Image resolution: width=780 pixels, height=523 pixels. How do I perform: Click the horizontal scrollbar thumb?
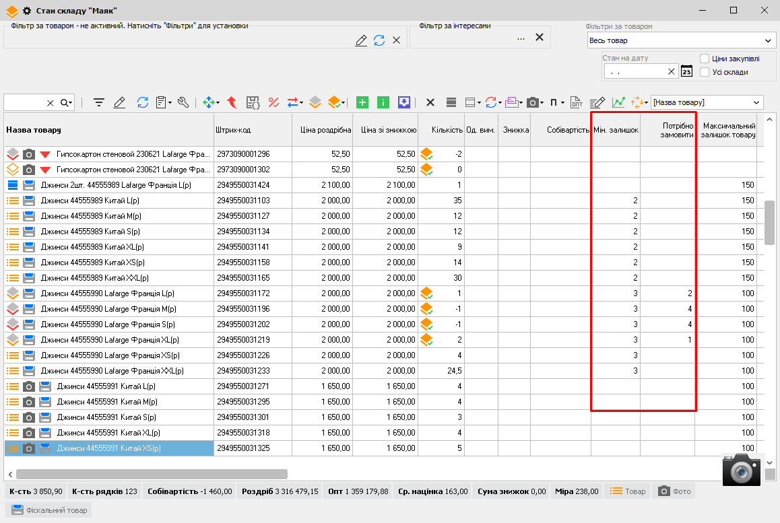(152, 474)
